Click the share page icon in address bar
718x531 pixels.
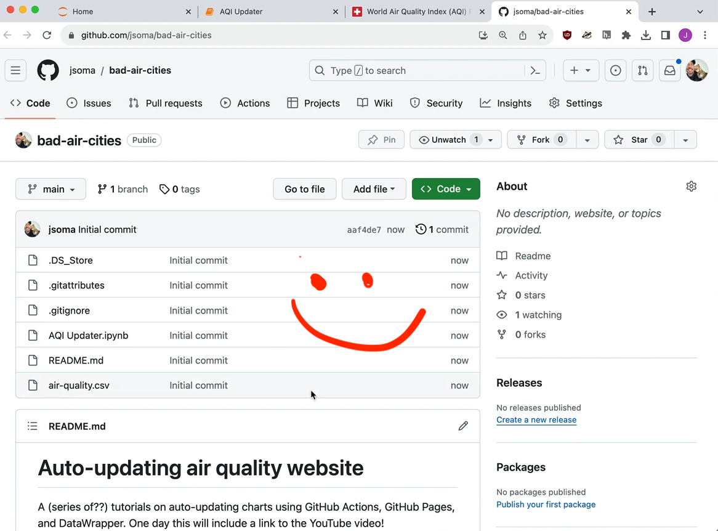click(522, 35)
